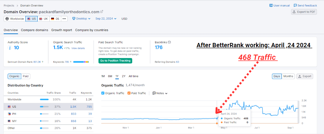The height and width of the screenshot is (134, 324).
Task: Switch chart to Months view
Action: click(x=288, y=76)
